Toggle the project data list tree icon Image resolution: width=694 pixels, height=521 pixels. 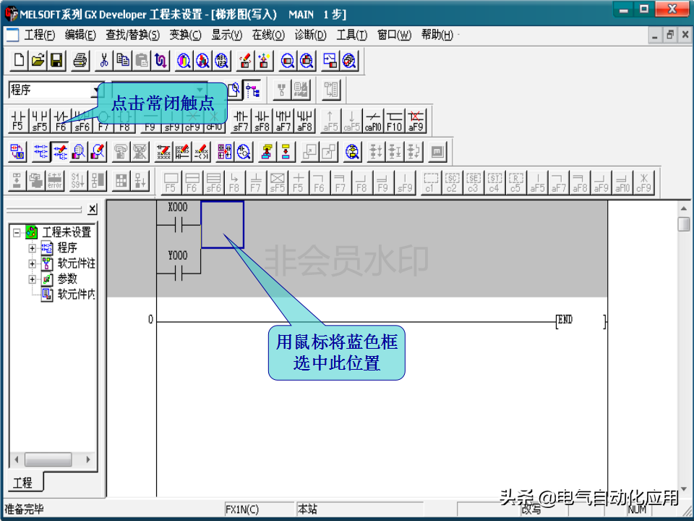coord(253,90)
